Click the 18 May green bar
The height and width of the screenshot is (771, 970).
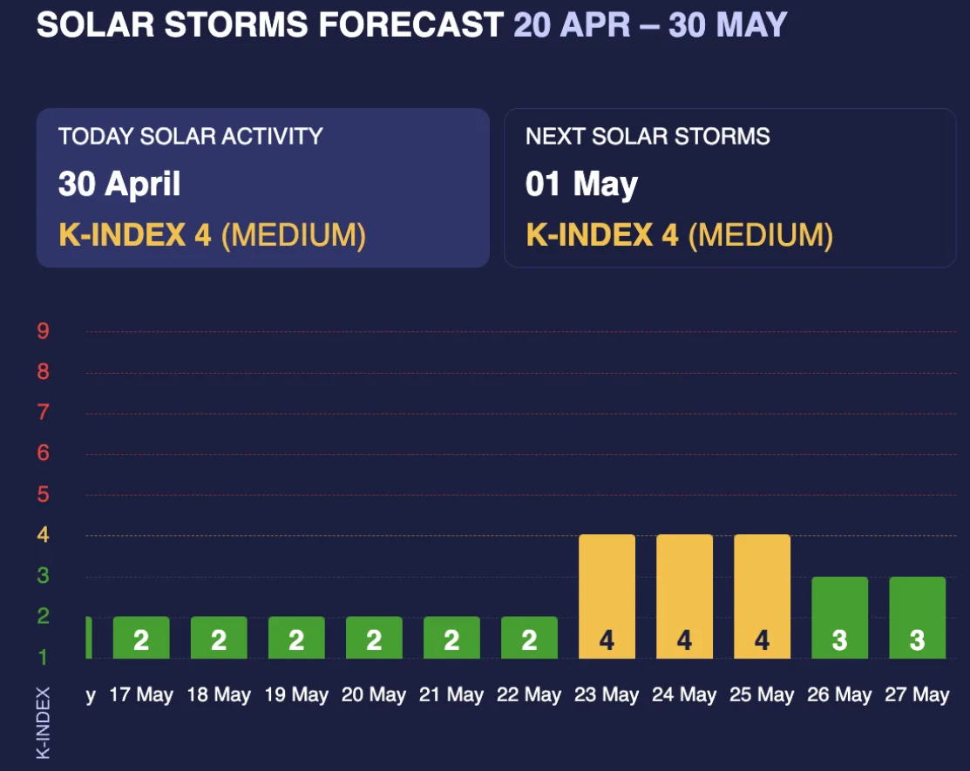pyautogui.click(x=219, y=638)
